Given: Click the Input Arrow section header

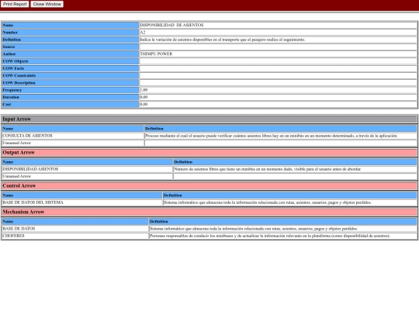Looking at the screenshot, I should (209, 119).
